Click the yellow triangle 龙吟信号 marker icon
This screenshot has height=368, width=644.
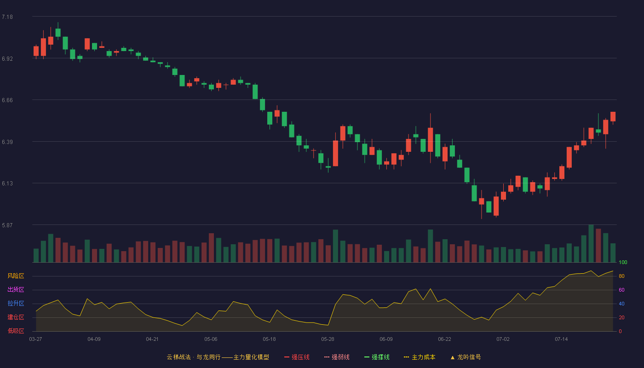pos(452,357)
